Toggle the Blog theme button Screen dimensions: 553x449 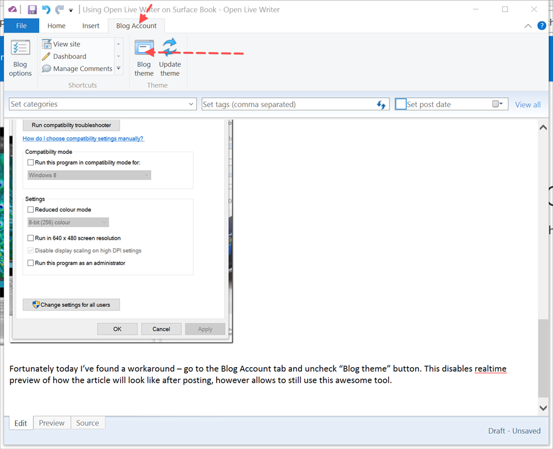tap(144, 58)
